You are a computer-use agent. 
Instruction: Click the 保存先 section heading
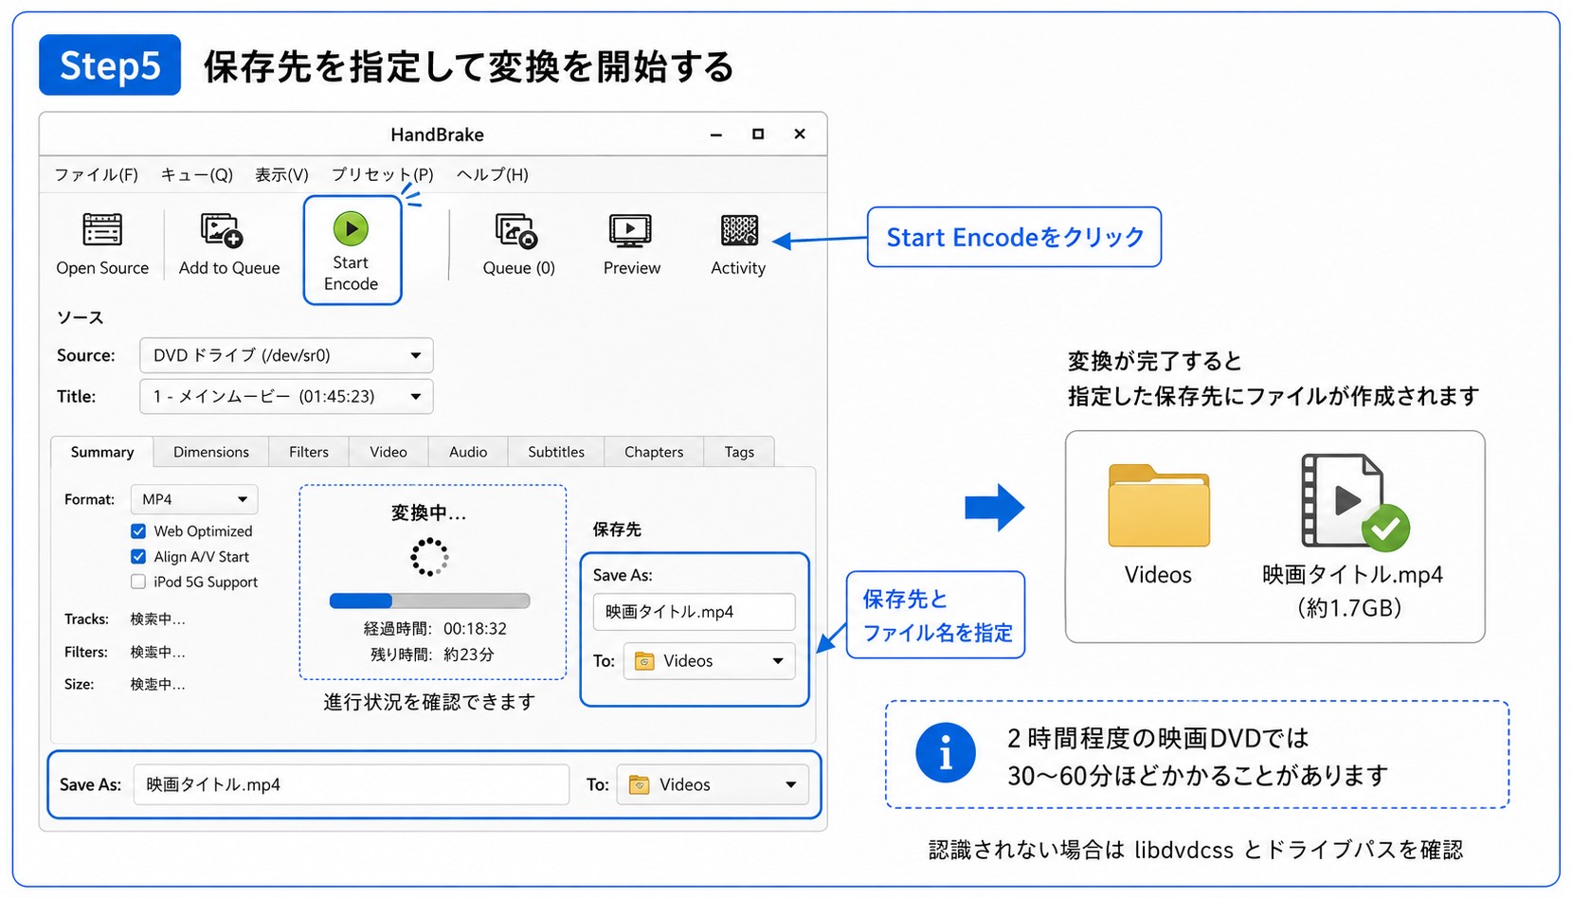(617, 530)
